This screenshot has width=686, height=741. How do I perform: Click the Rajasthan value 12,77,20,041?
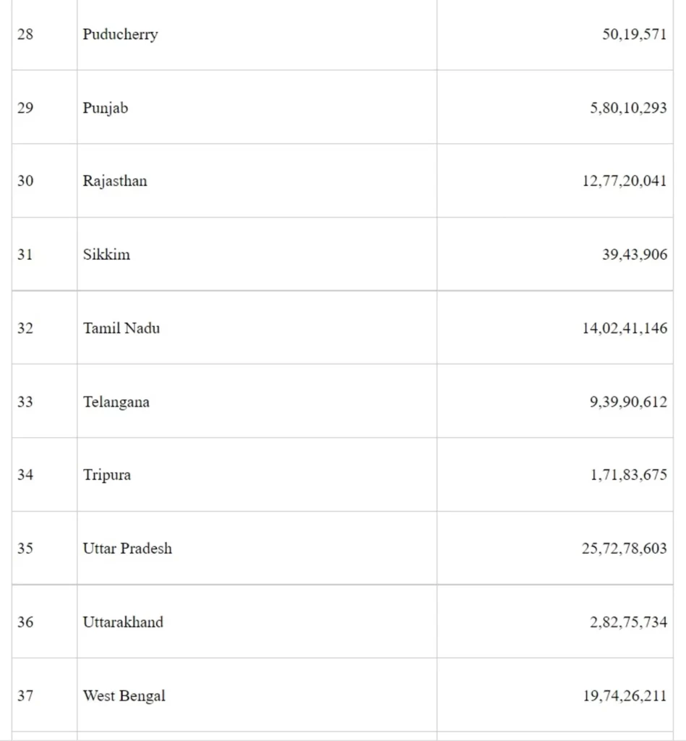[625, 181]
